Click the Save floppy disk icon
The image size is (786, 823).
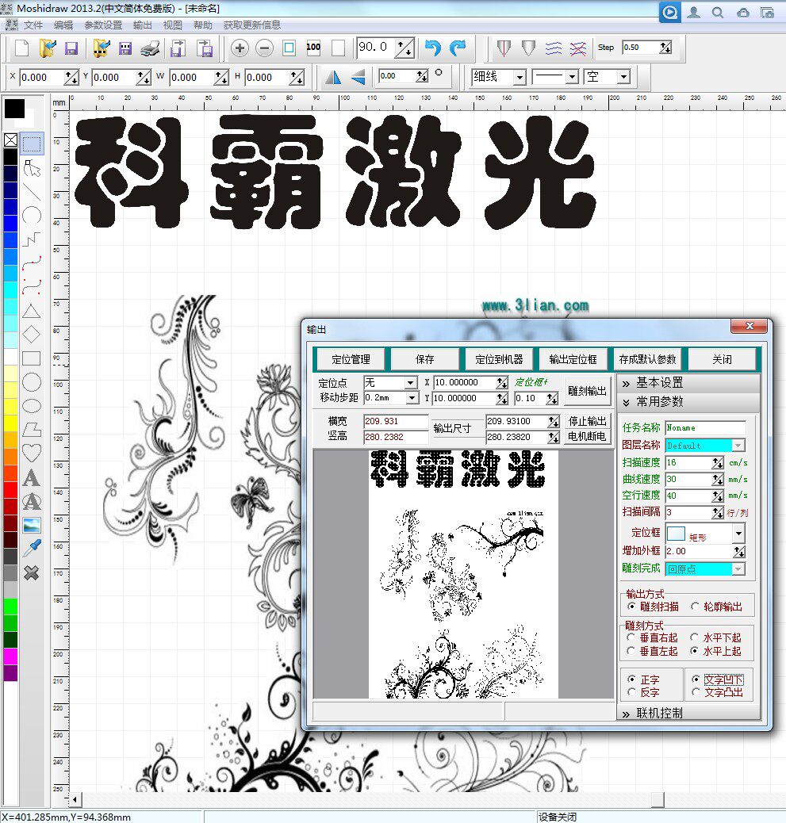71,48
